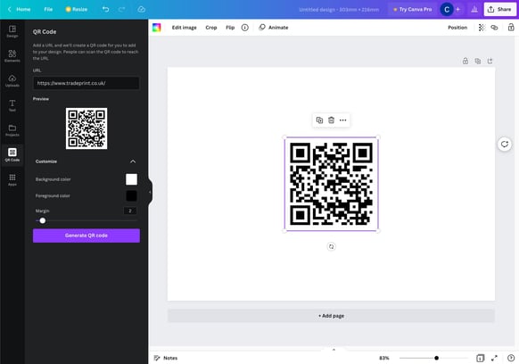519x364 pixels.
Task: Delete the selected QR code with the trash icon
Action: click(x=331, y=120)
